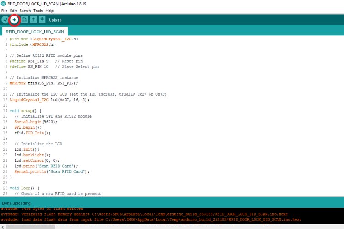Open the Edit menu
Viewport: 344px width, 229px height.
click(x=13, y=11)
